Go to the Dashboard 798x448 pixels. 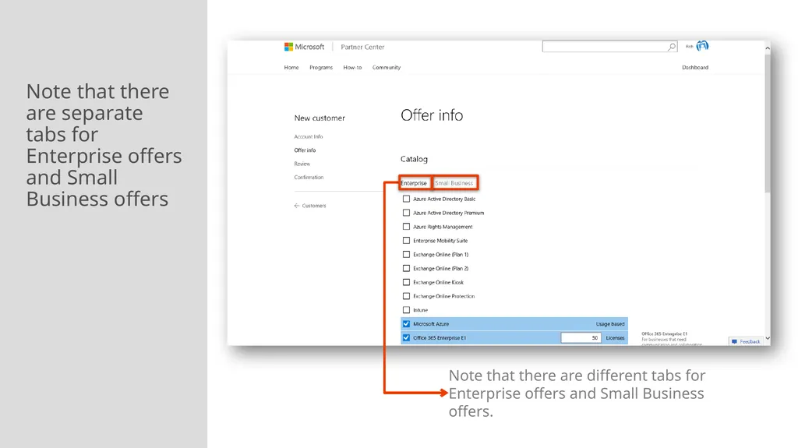pos(695,67)
